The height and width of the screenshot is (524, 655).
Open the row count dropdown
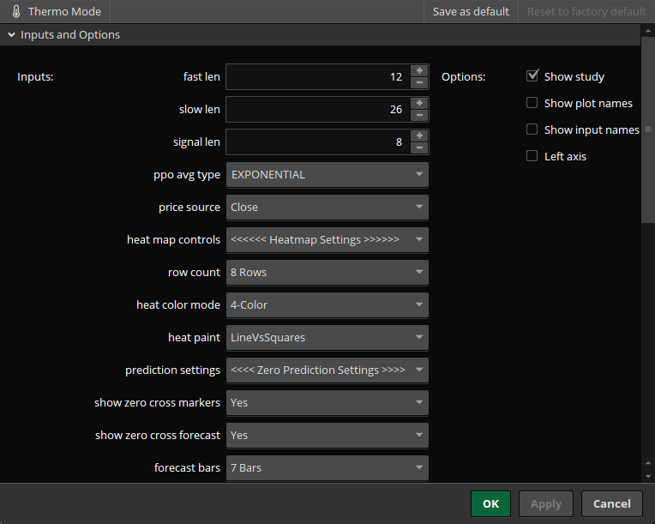(327, 273)
